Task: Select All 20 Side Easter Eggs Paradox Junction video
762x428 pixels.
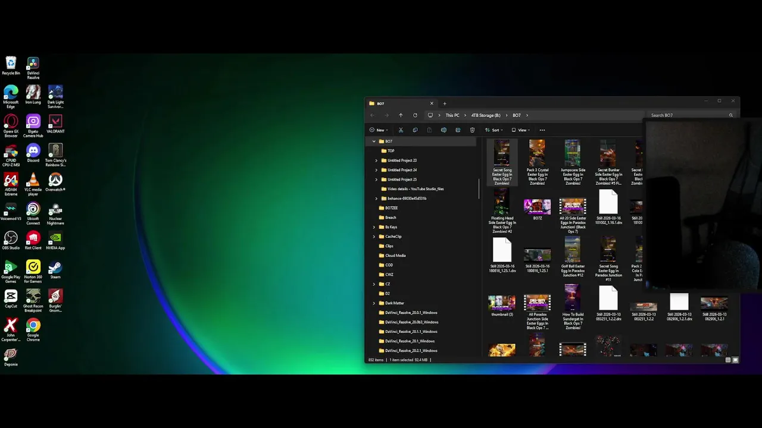Action: click(x=573, y=215)
